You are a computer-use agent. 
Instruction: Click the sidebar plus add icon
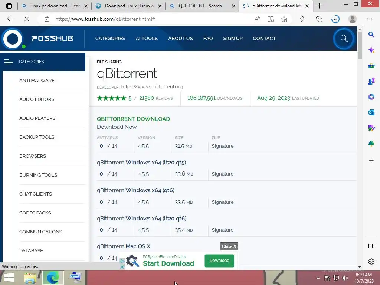(371, 160)
